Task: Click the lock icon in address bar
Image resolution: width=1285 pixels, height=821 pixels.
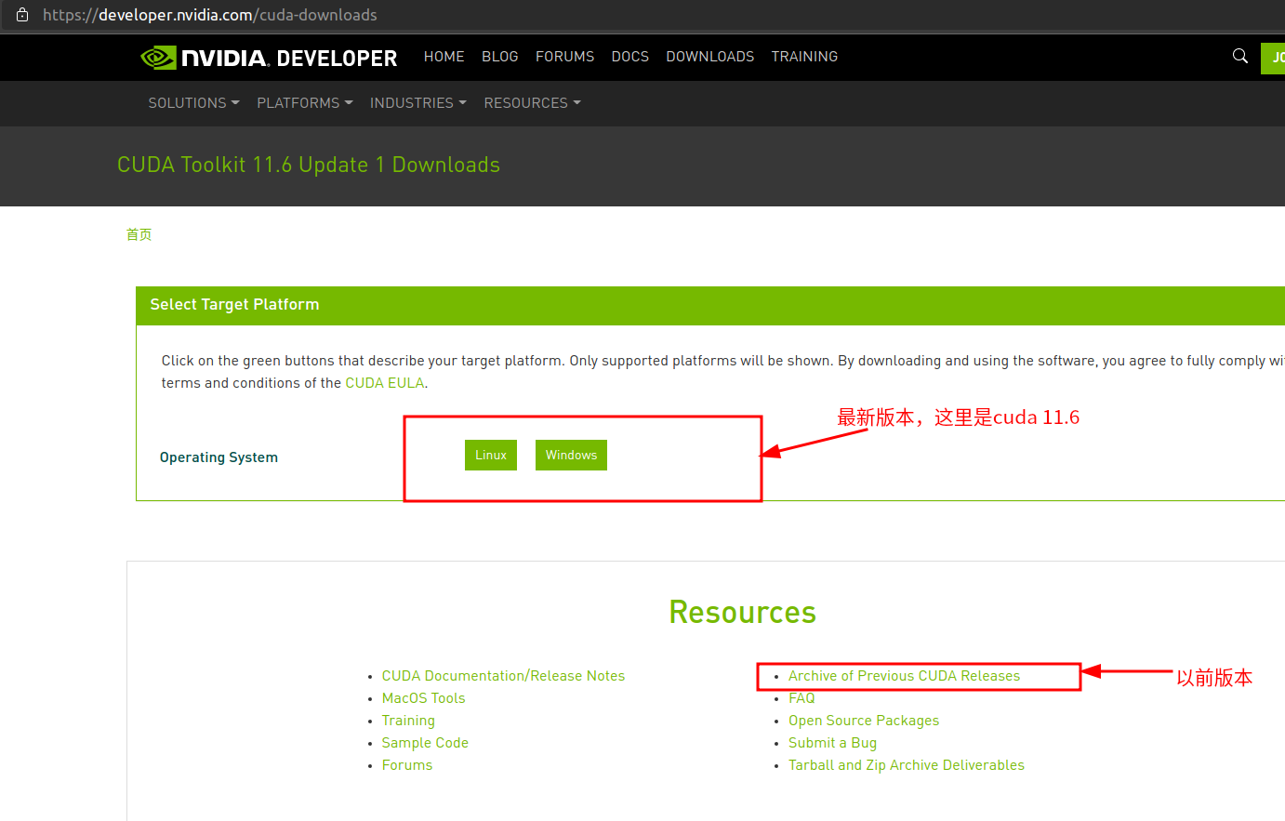Action: 22,15
